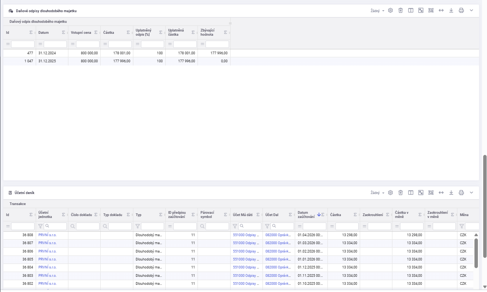Click the Daňový odpis dlouhodobého majetku group label
This screenshot has height=292, width=487.
point(38,22)
